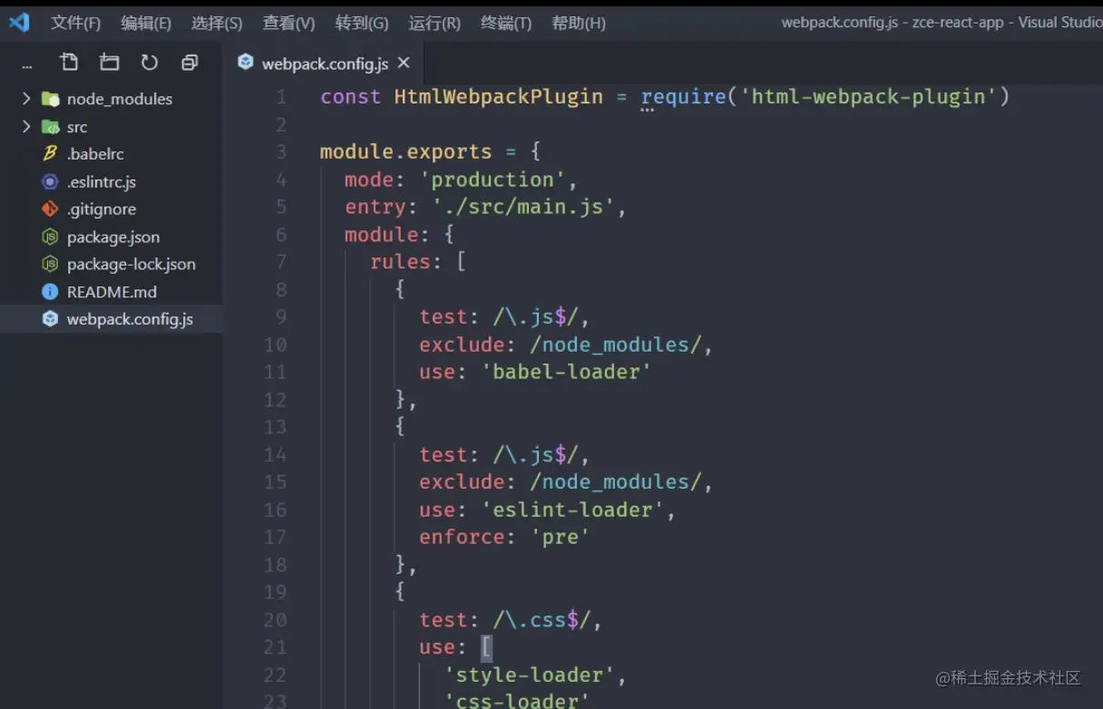Viewport: 1103px width, 709px height.
Task: Click line number 12 in the gutter
Action: [276, 400]
